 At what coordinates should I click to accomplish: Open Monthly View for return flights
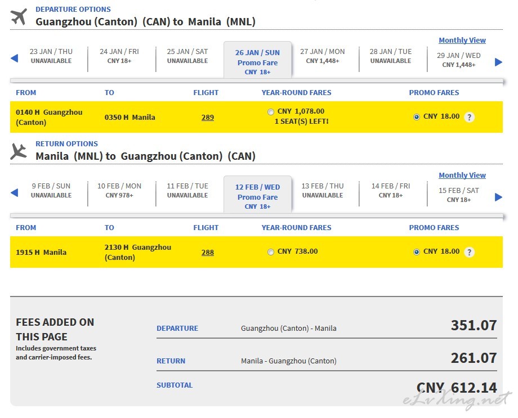[x=462, y=176]
